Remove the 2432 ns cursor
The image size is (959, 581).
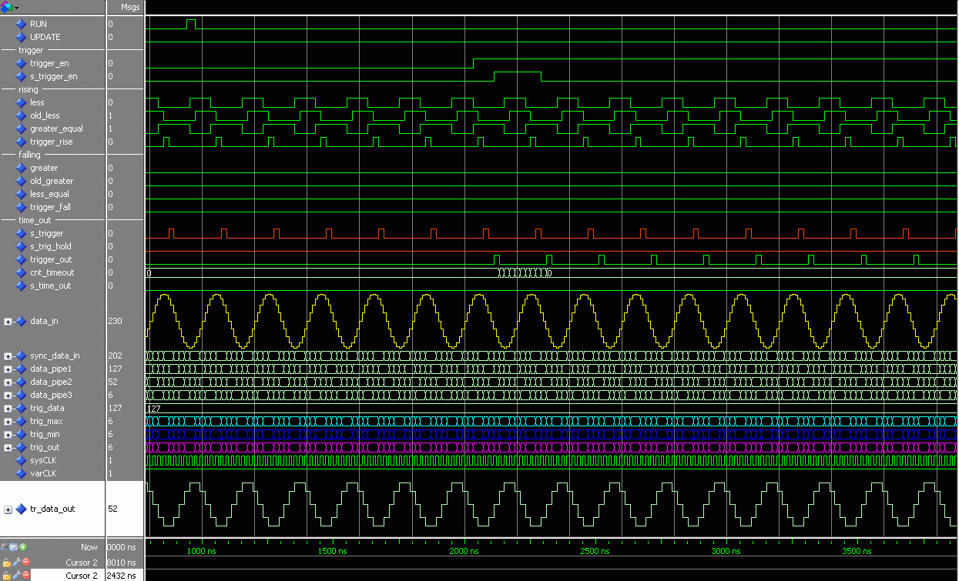pyautogui.click(x=25, y=575)
